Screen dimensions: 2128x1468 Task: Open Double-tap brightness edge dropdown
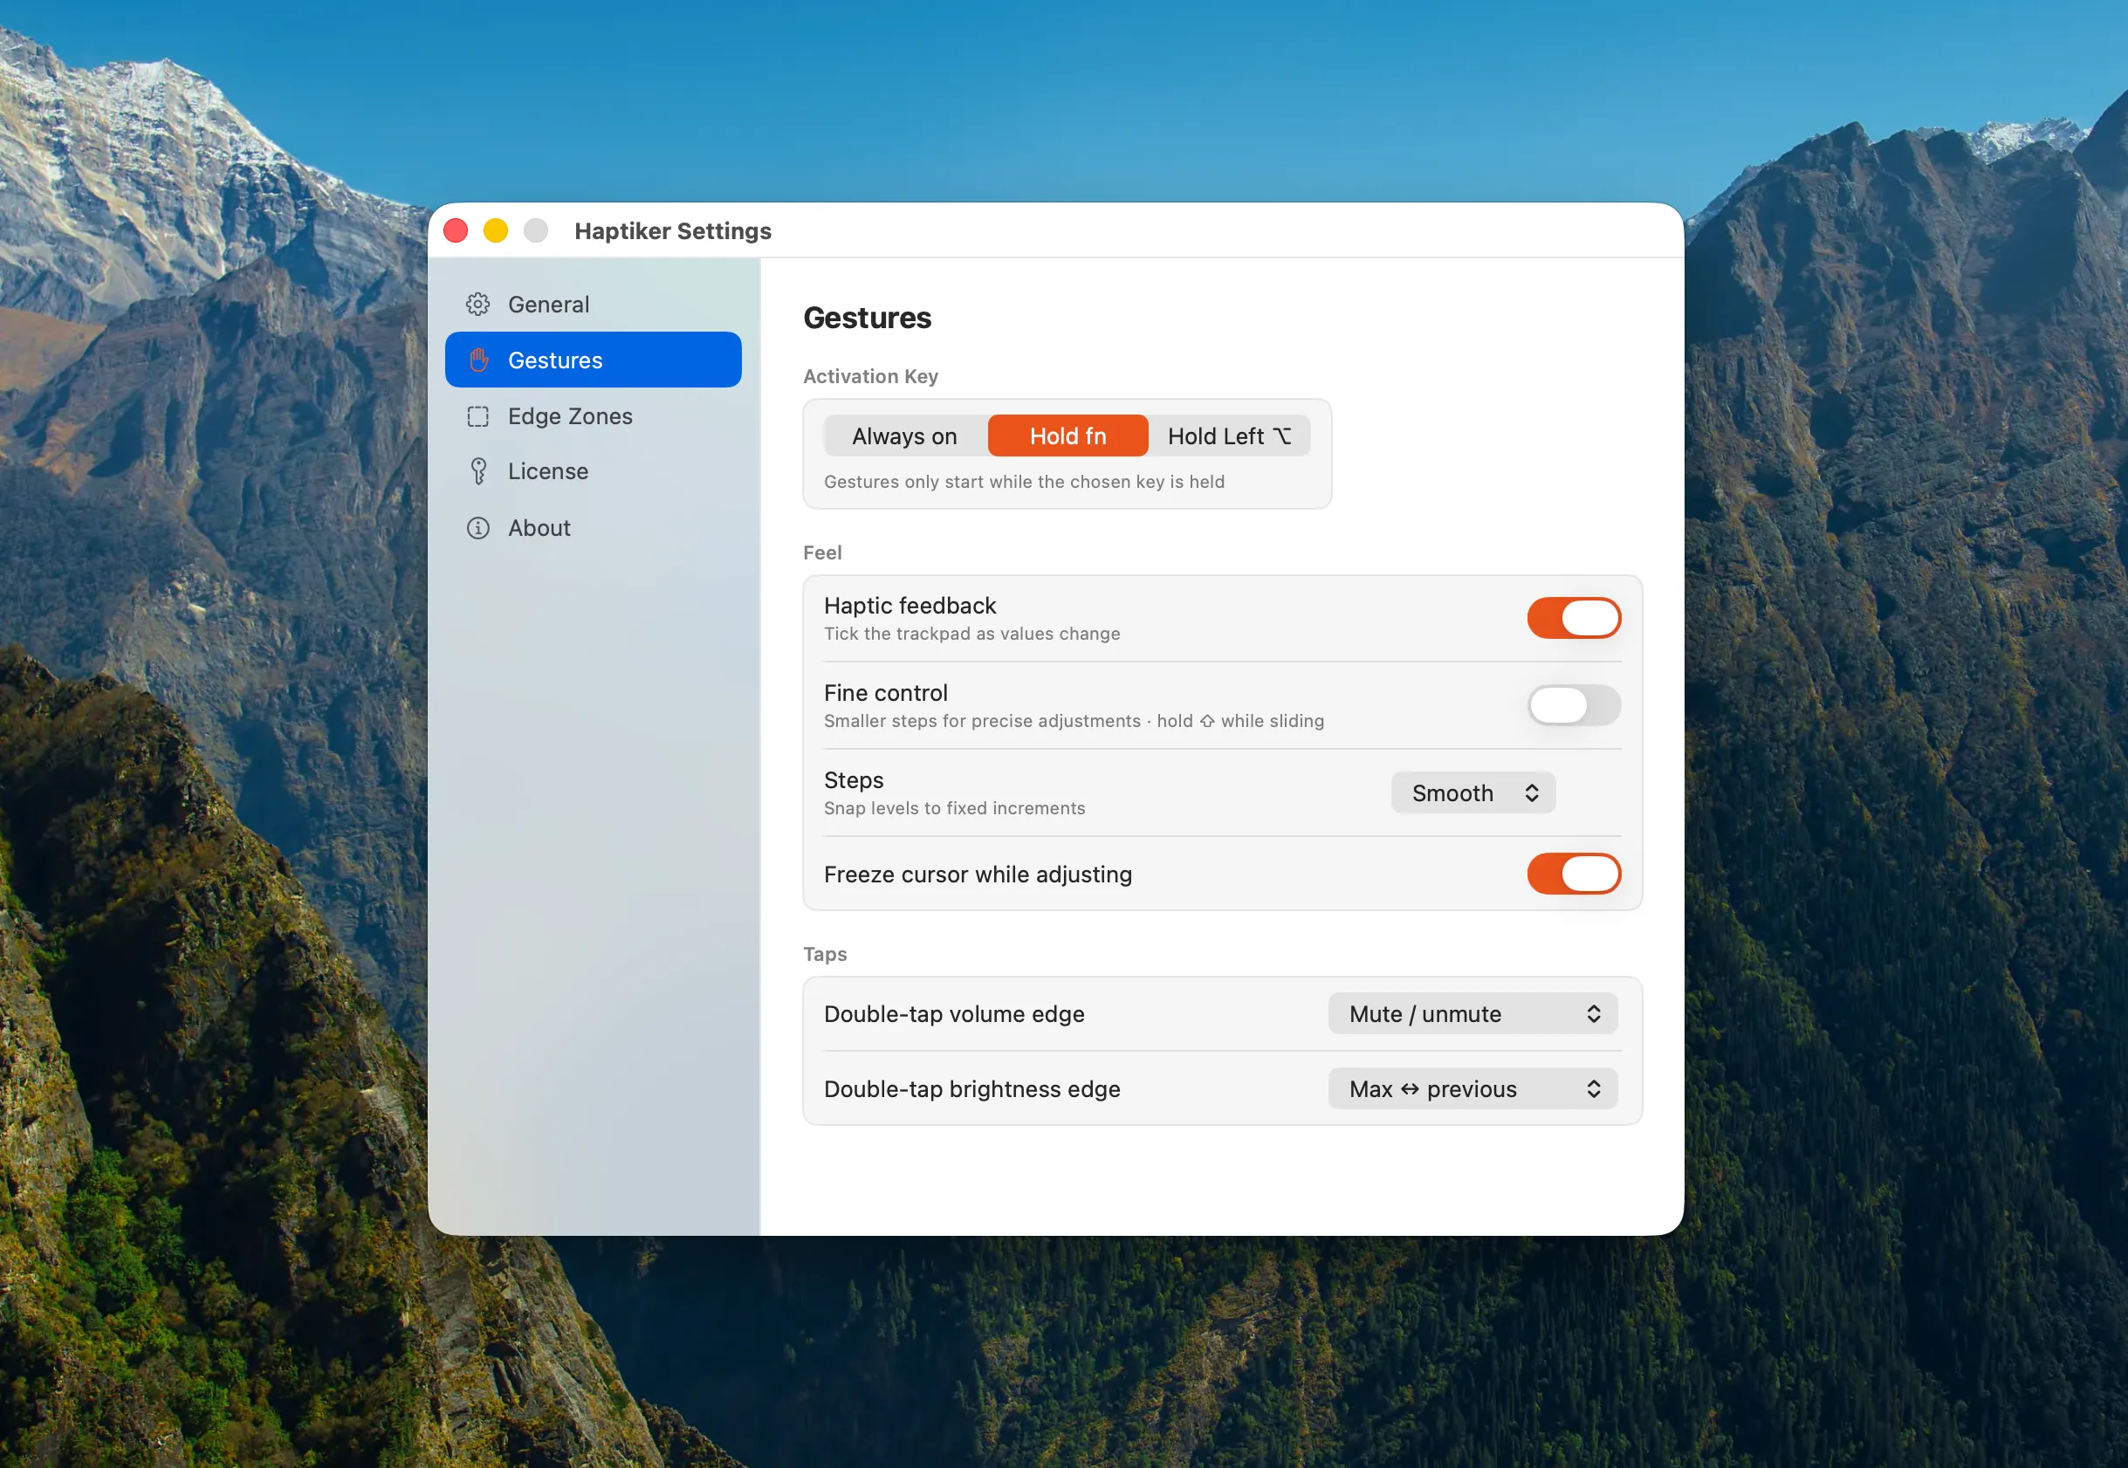1472,1089
